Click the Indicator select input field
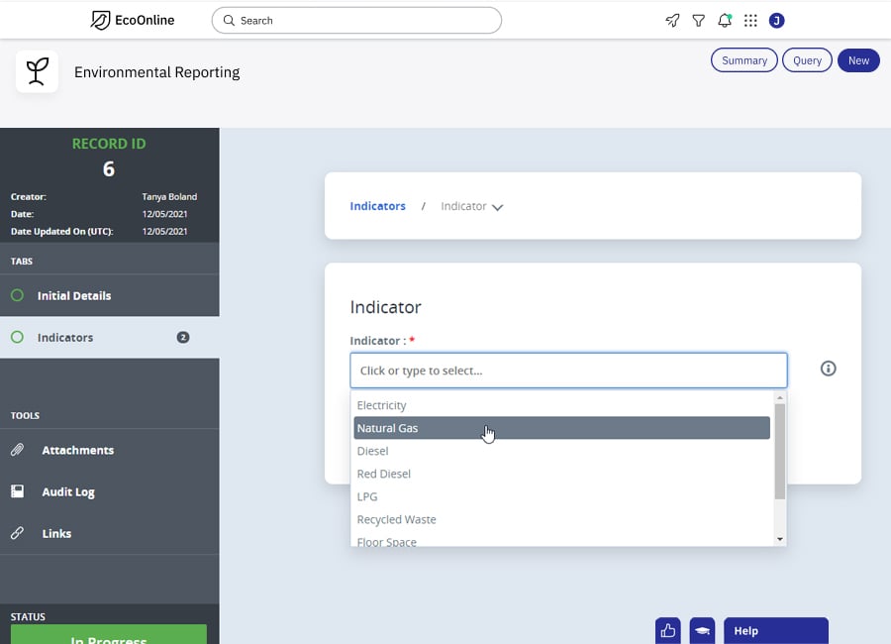891x644 pixels. click(x=568, y=371)
